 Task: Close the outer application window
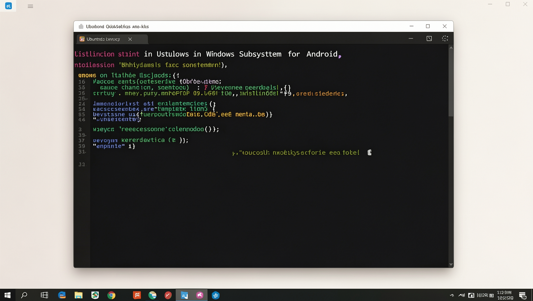[x=525, y=4]
